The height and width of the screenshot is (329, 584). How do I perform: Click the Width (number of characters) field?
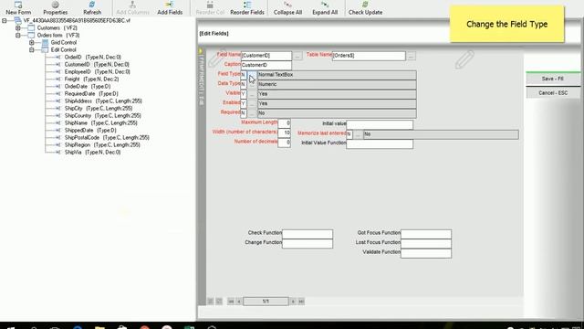coord(284,133)
